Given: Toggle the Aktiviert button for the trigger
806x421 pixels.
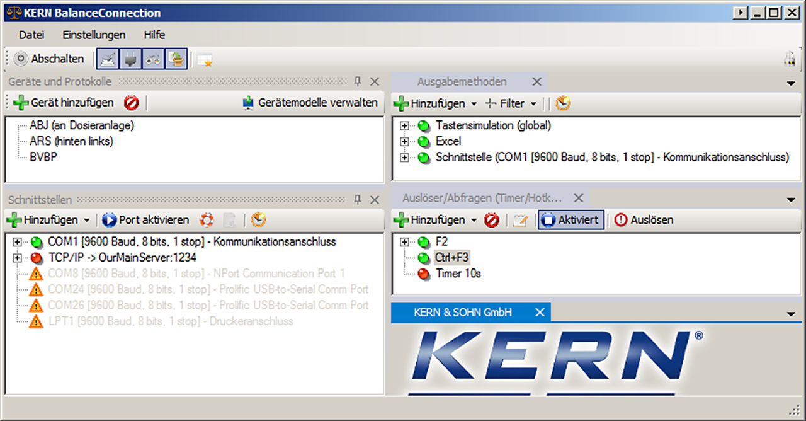Looking at the screenshot, I should pos(570,220).
